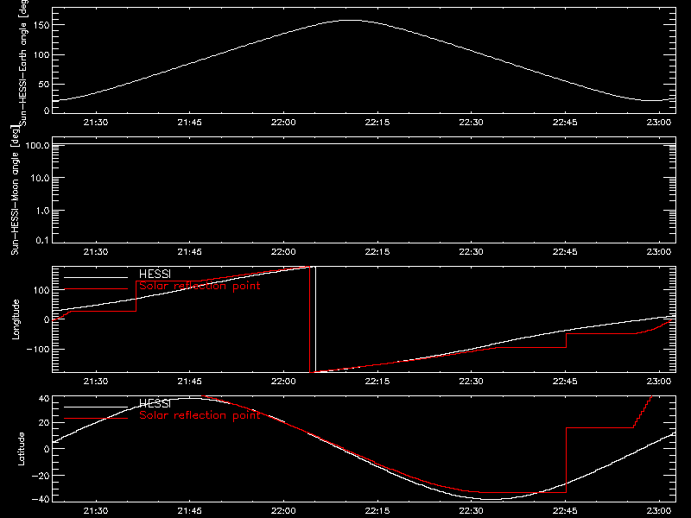
Task: Select the Sun-HESSI-Earth angle axis title
Action: [x=23, y=63]
